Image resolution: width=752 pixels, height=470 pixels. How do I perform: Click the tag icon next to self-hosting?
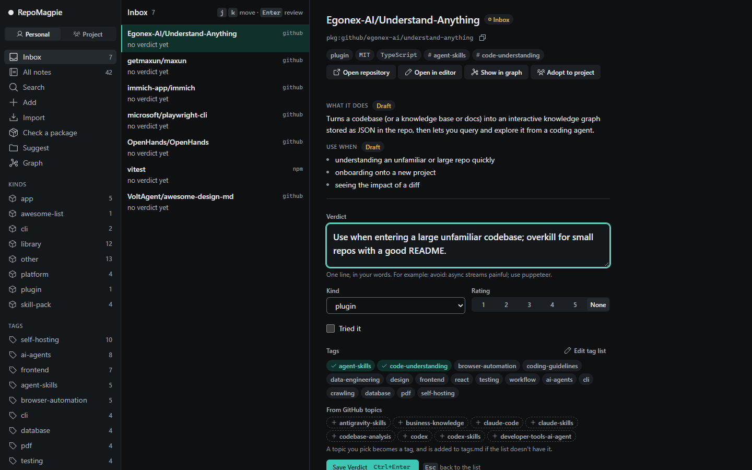[x=13, y=339]
